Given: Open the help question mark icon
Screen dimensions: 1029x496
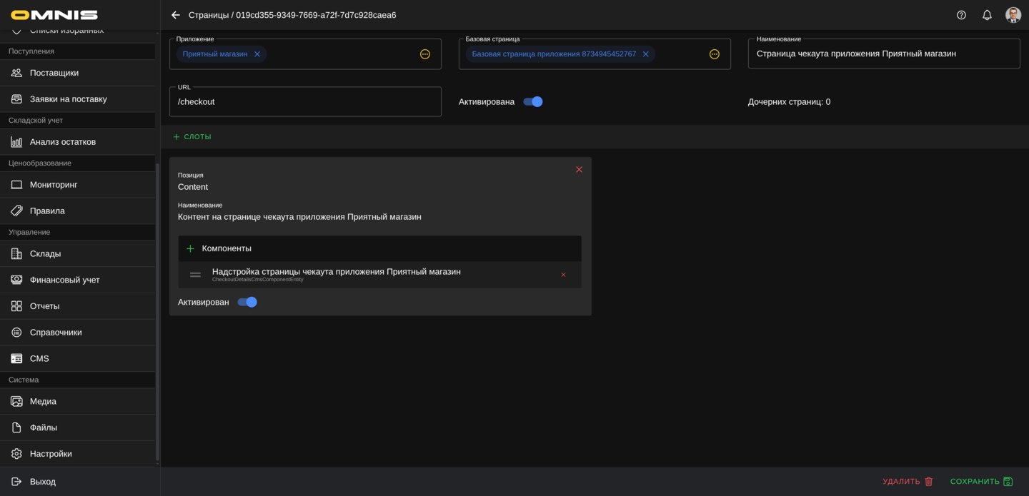Looking at the screenshot, I should 961,15.
